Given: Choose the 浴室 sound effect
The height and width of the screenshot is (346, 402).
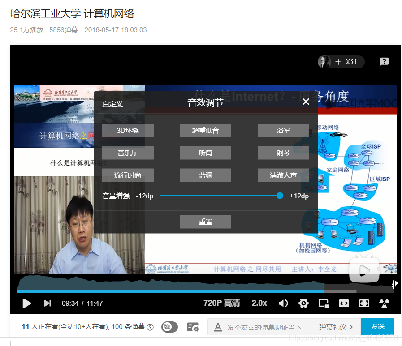Looking at the screenshot, I should point(283,130).
